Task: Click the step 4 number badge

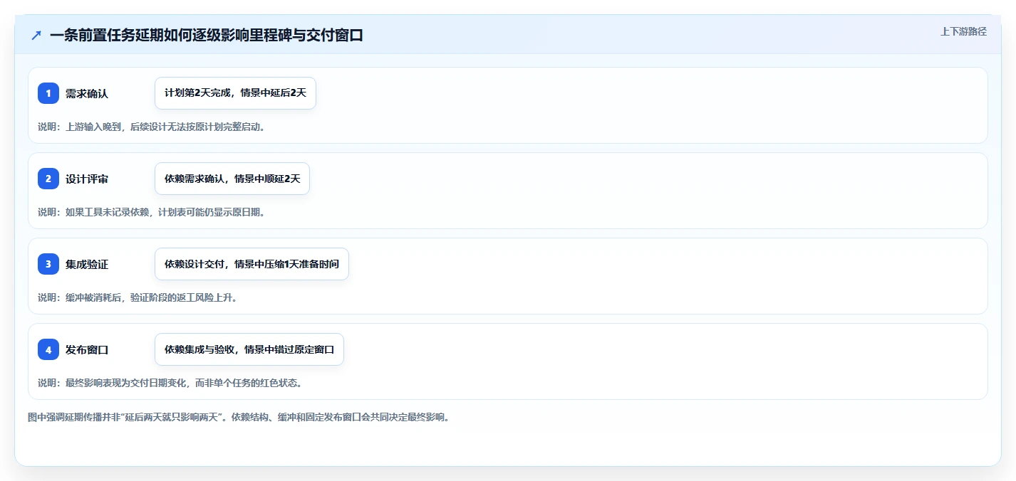Action: (48, 349)
